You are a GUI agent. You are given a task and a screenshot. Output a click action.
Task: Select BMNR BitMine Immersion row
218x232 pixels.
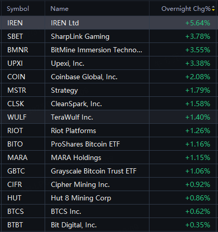tap(109, 50)
